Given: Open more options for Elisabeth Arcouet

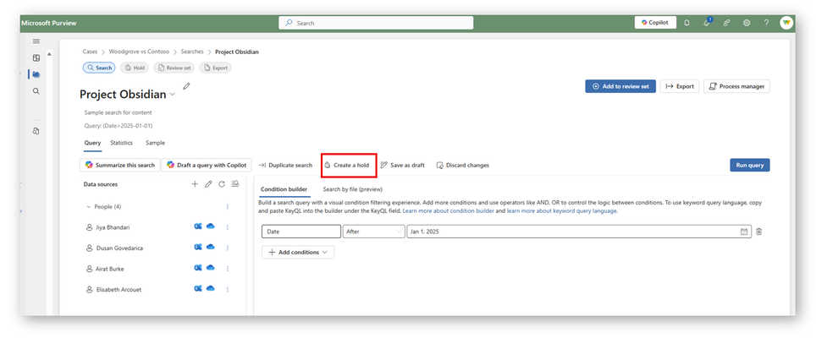Looking at the screenshot, I should click(228, 290).
